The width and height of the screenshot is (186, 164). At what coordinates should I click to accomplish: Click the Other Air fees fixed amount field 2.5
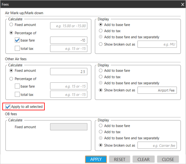(69, 71)
